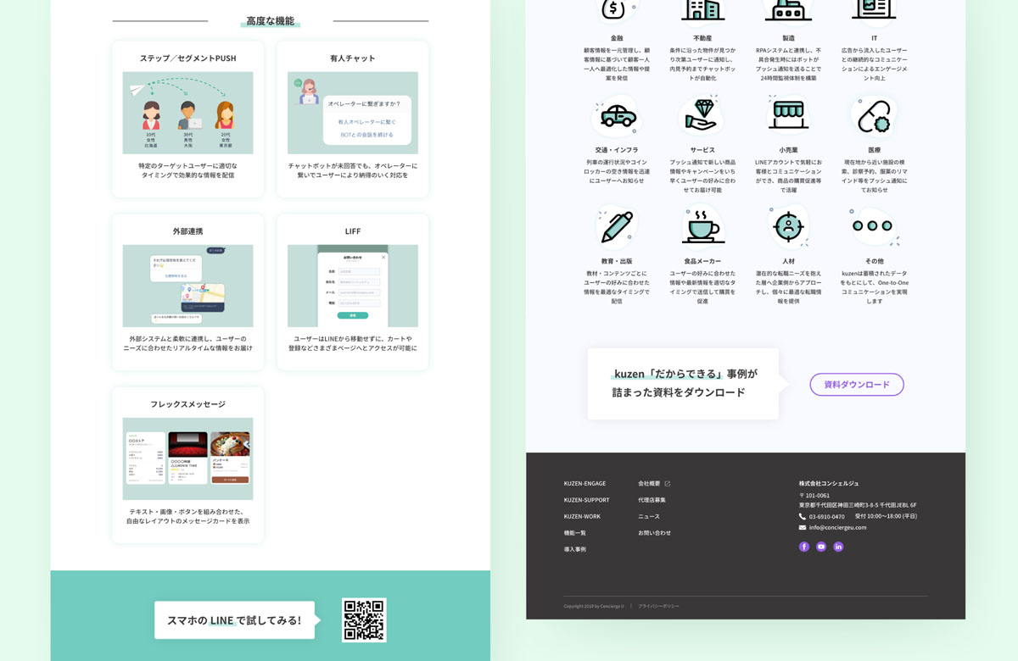Select the 交通・インフラ car icon

point(617,118)
